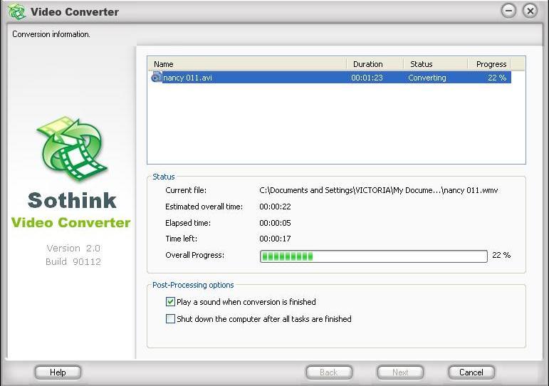
Task: Click the Conversion information heading
Action: 51,34
